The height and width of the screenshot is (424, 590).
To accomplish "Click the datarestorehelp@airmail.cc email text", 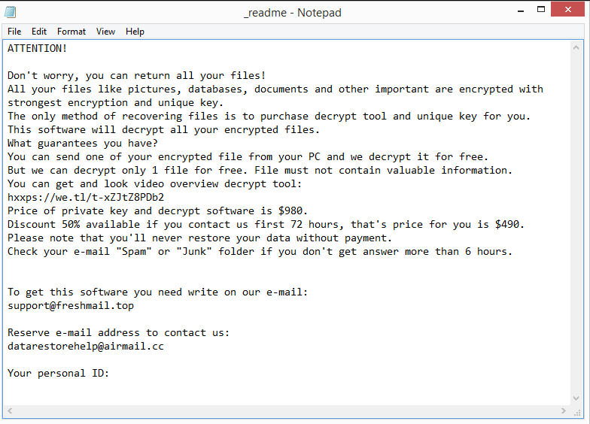I will point(86,347).
